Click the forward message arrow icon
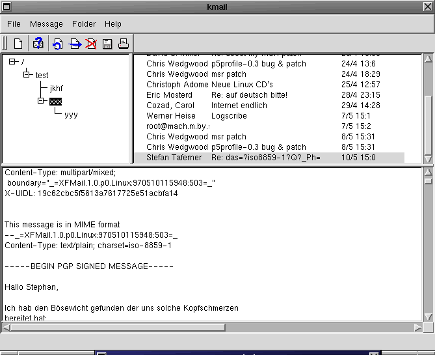Viewport: 435px width, 355px height. pos(75,44)
